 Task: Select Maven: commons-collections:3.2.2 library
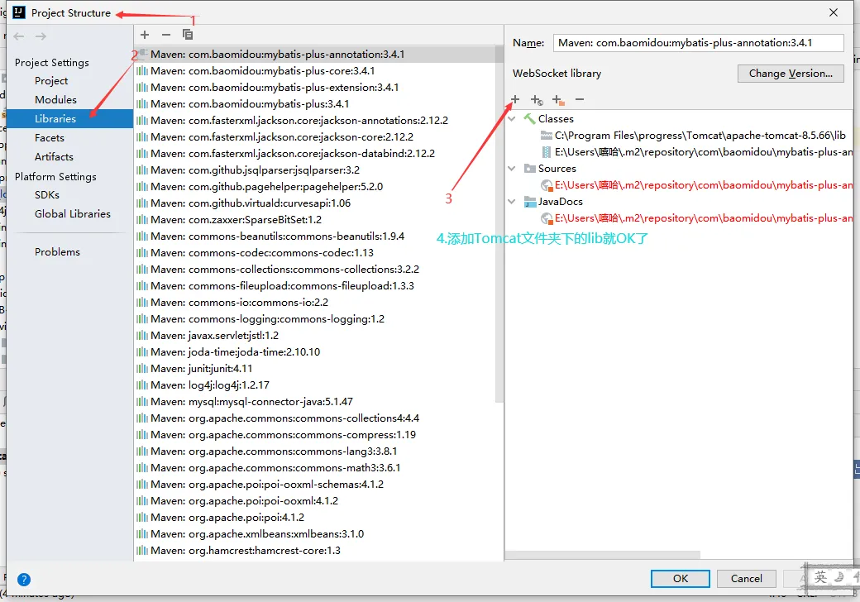click(x=317, y=270)
